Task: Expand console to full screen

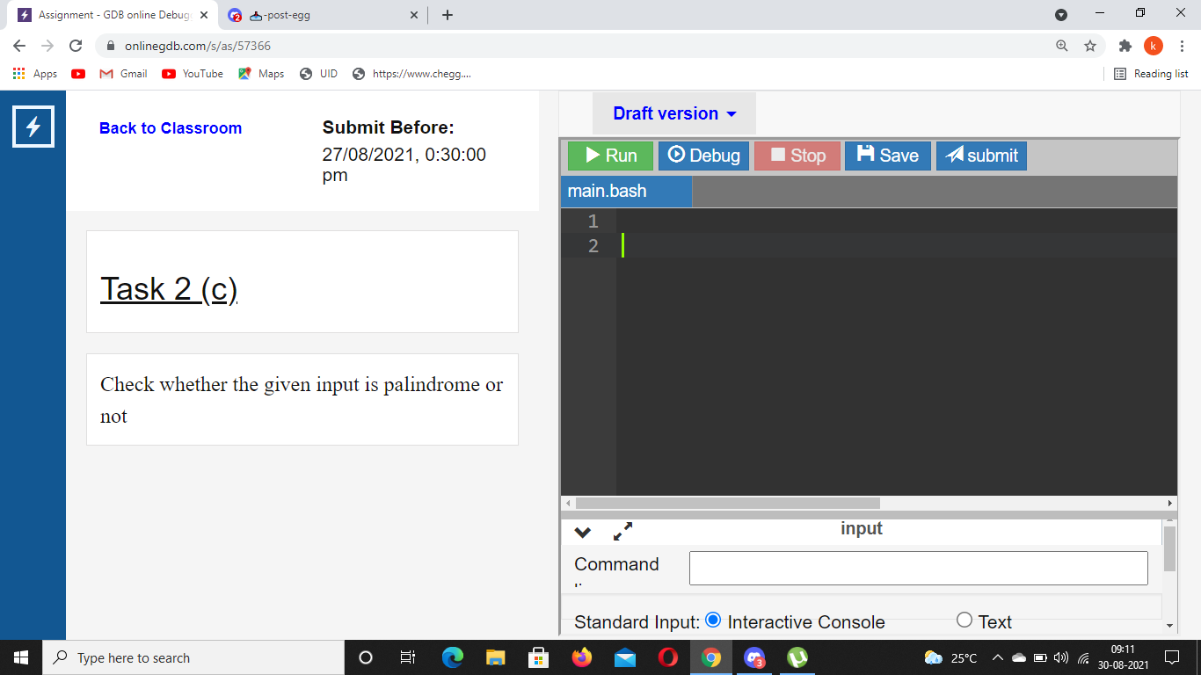Action: click(623, 532)
